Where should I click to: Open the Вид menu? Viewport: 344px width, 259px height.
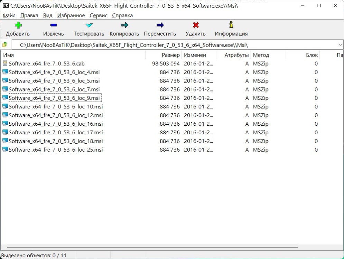[x=48, y=16]
